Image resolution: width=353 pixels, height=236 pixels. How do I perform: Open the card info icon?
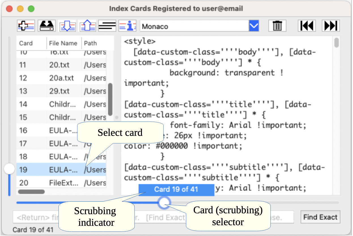(127, 26)
